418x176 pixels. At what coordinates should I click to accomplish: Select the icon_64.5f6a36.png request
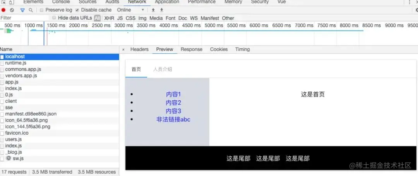coord(60,120)
